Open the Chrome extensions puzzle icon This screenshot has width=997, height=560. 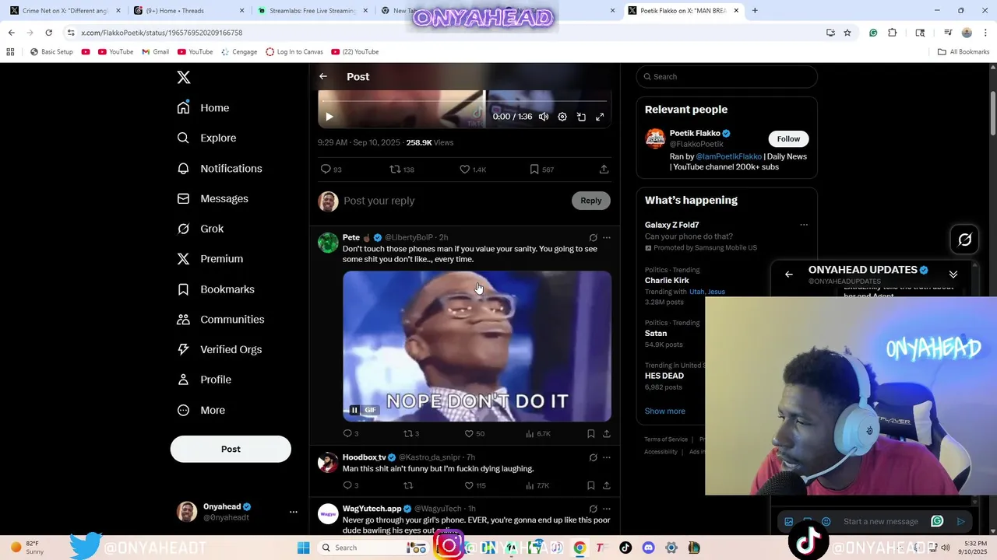893,33
